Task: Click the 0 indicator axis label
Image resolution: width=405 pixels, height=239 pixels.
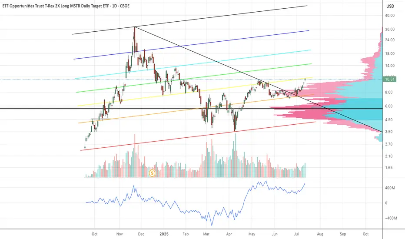Action: click(x=386, y=203)
